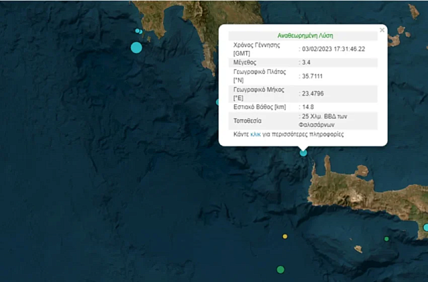Click the latitude value 35.7111

pos(314,77)
